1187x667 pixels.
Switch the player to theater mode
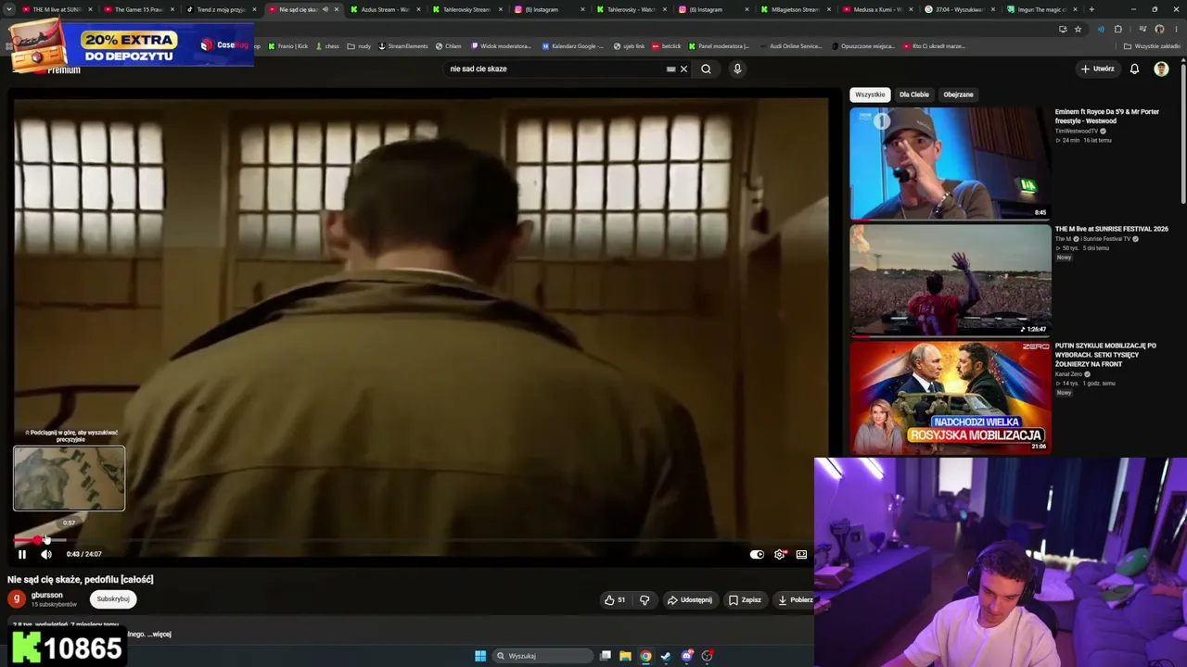tap(801, 555)
